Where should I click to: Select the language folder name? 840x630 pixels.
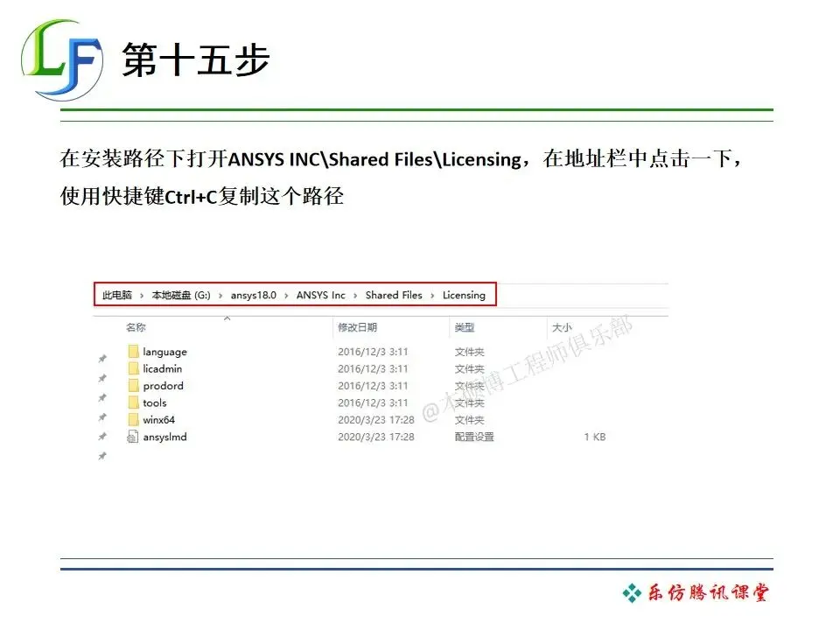(165, 352)
